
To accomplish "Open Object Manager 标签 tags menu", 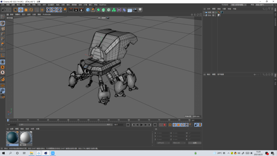I will click(x=229, y=9).
